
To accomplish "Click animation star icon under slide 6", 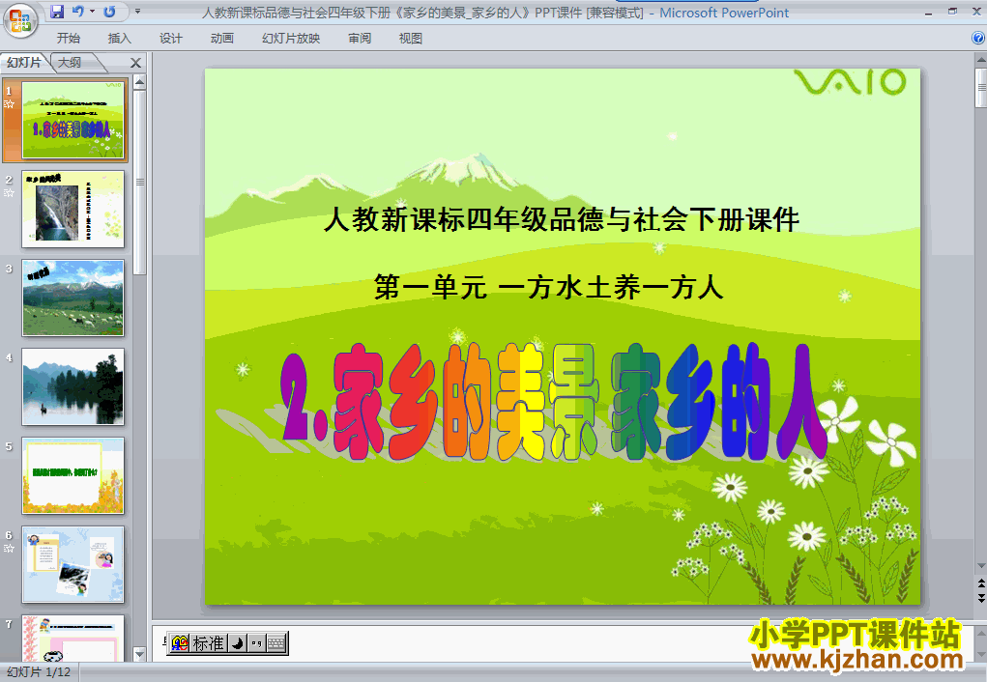I will click(x=9, y=549).
